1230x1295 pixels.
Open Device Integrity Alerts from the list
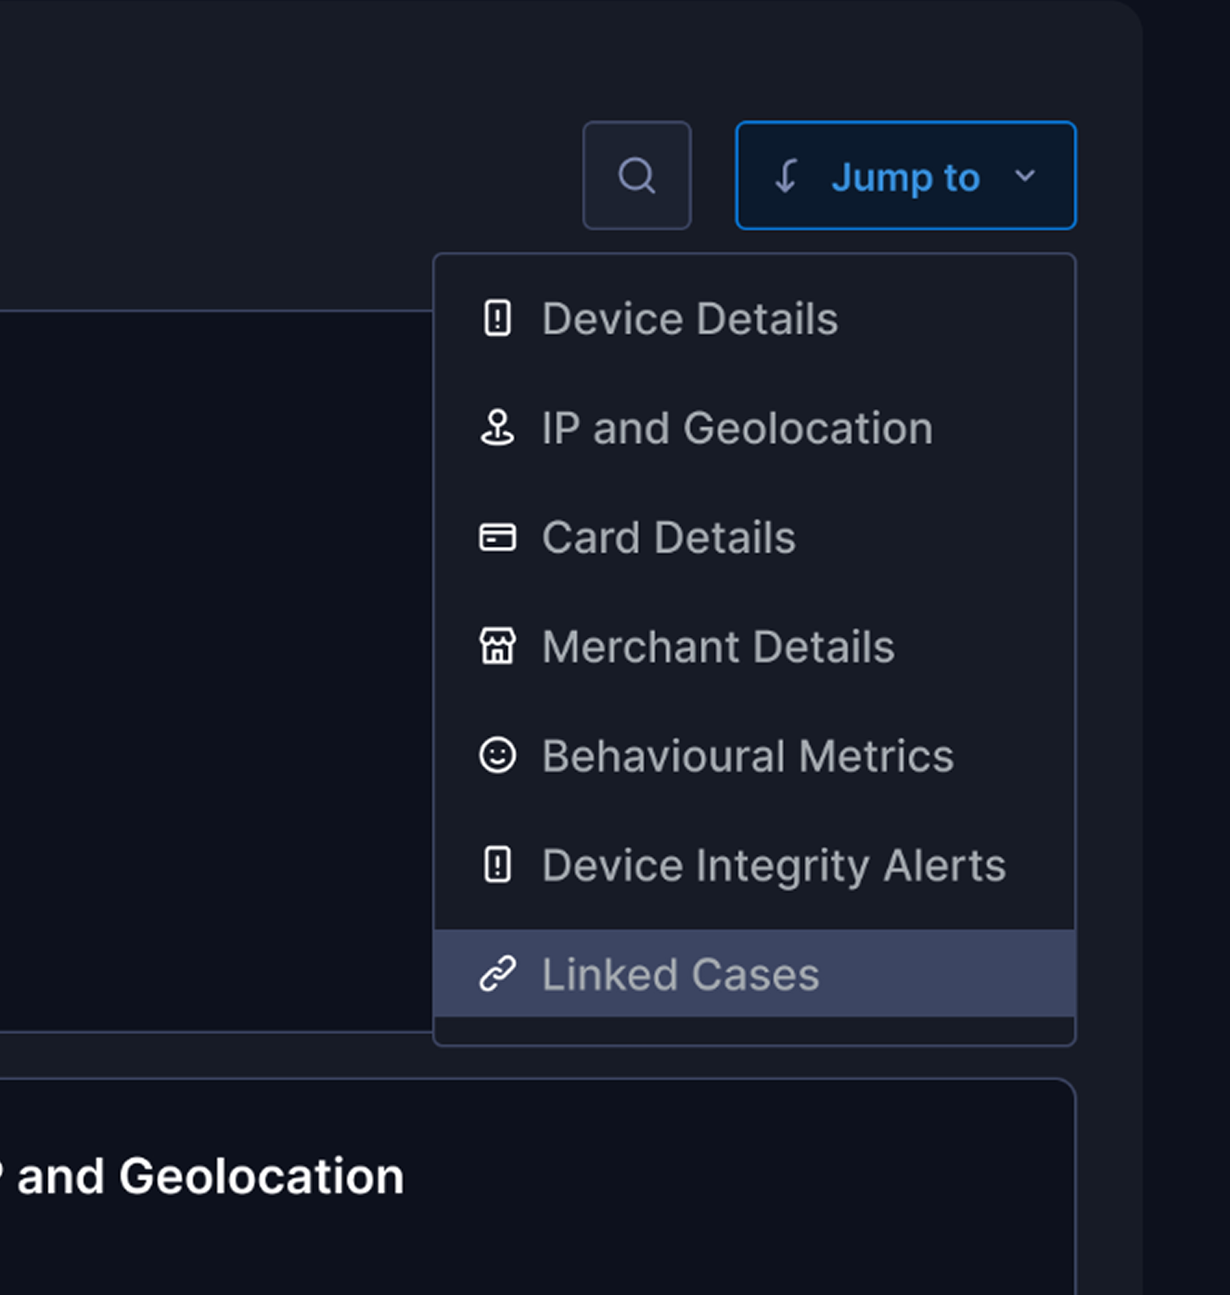(774, 865)
